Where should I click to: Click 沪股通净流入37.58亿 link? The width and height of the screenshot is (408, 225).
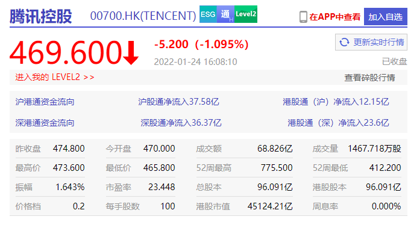178,102
